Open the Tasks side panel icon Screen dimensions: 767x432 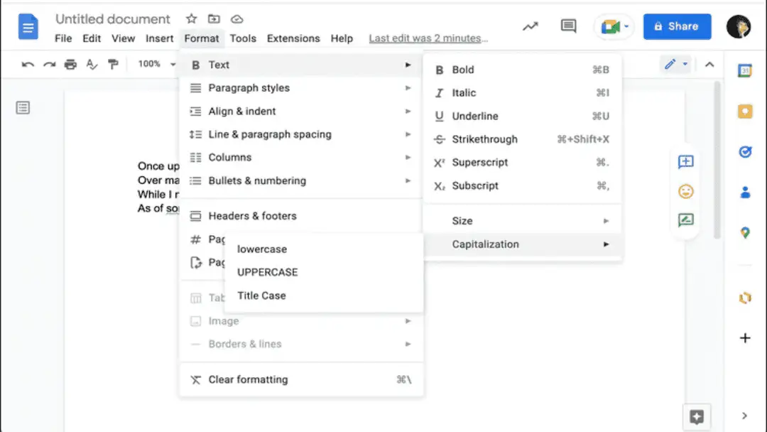pyautogui.click(x=745, y=152)
